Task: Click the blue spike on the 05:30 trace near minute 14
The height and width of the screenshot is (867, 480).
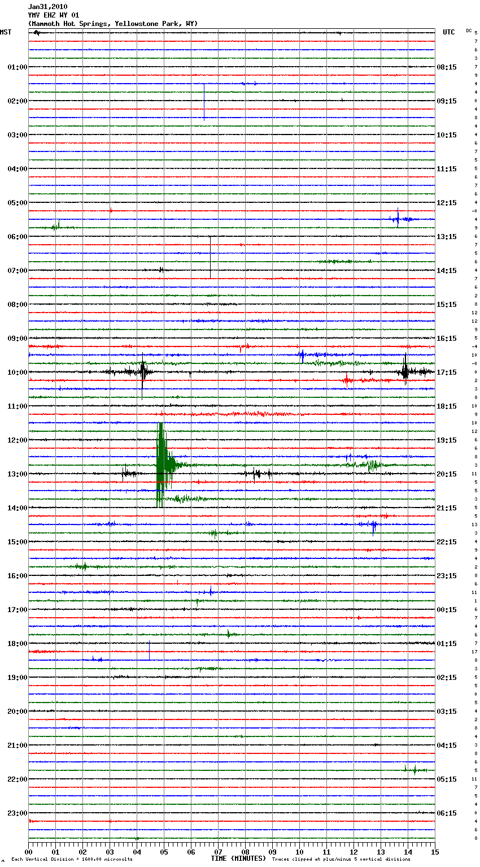Action: pyautogui.click(x=398, y=218)
